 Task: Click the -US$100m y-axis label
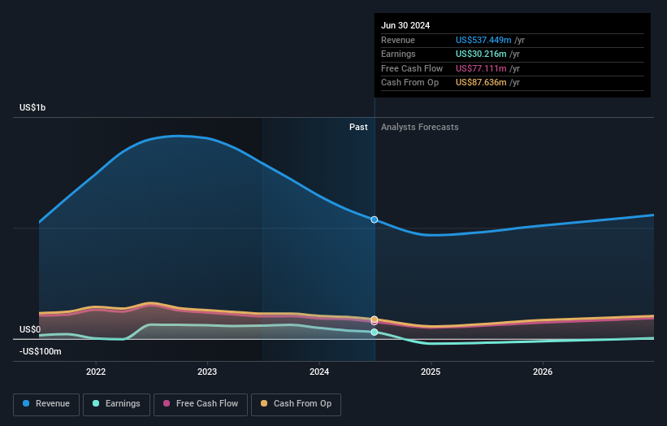(x=40, y=351)
